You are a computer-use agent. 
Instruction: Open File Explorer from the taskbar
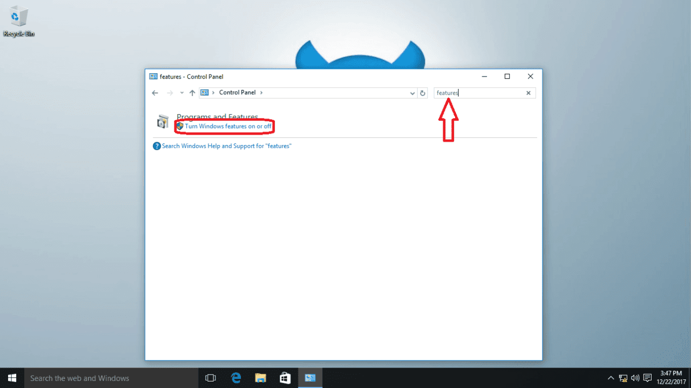pos(260,378)
